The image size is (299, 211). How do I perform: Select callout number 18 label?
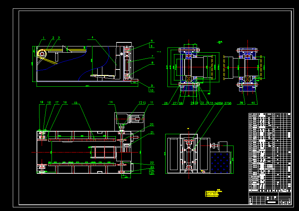[49, 102]
